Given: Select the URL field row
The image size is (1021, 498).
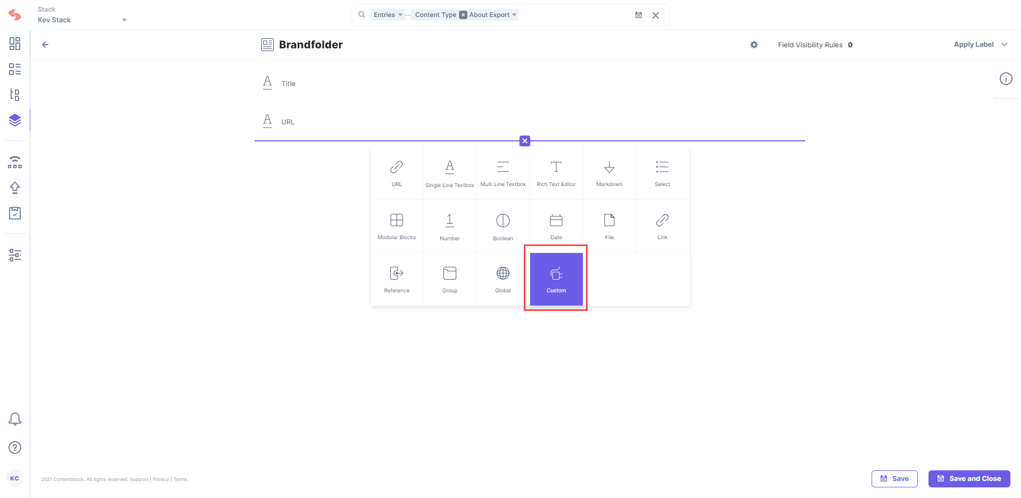Looking at the screenshot, I should pos(530,122).
